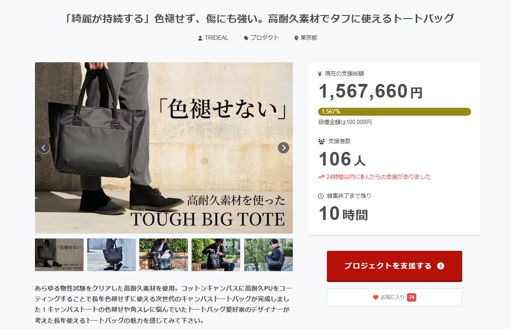The height and width of the screenshot is (329, 510).
Task: Click the arrow icon on the support button
Action: [x=441, y=266]
